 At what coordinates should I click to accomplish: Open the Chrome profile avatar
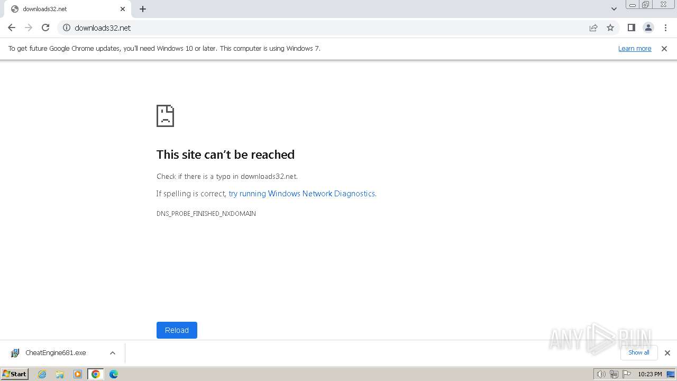(x=648, y=28)
